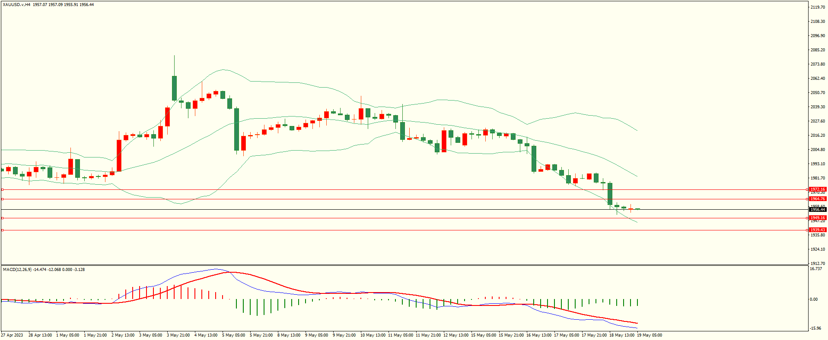
Task: Click the 12 May 13:00 time label
Action: point(456,335)
